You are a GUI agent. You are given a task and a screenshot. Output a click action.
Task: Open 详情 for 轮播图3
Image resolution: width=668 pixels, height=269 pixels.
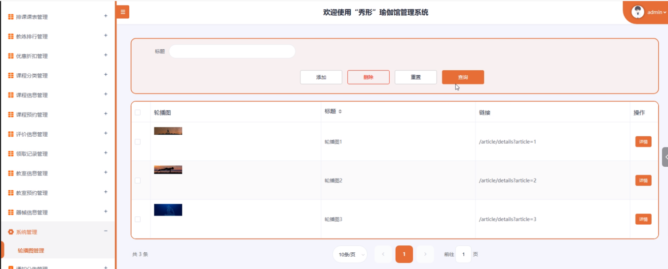click(x=643, y=219)
